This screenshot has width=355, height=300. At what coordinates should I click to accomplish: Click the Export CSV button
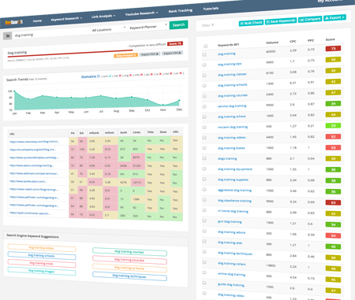pos(172,53)
